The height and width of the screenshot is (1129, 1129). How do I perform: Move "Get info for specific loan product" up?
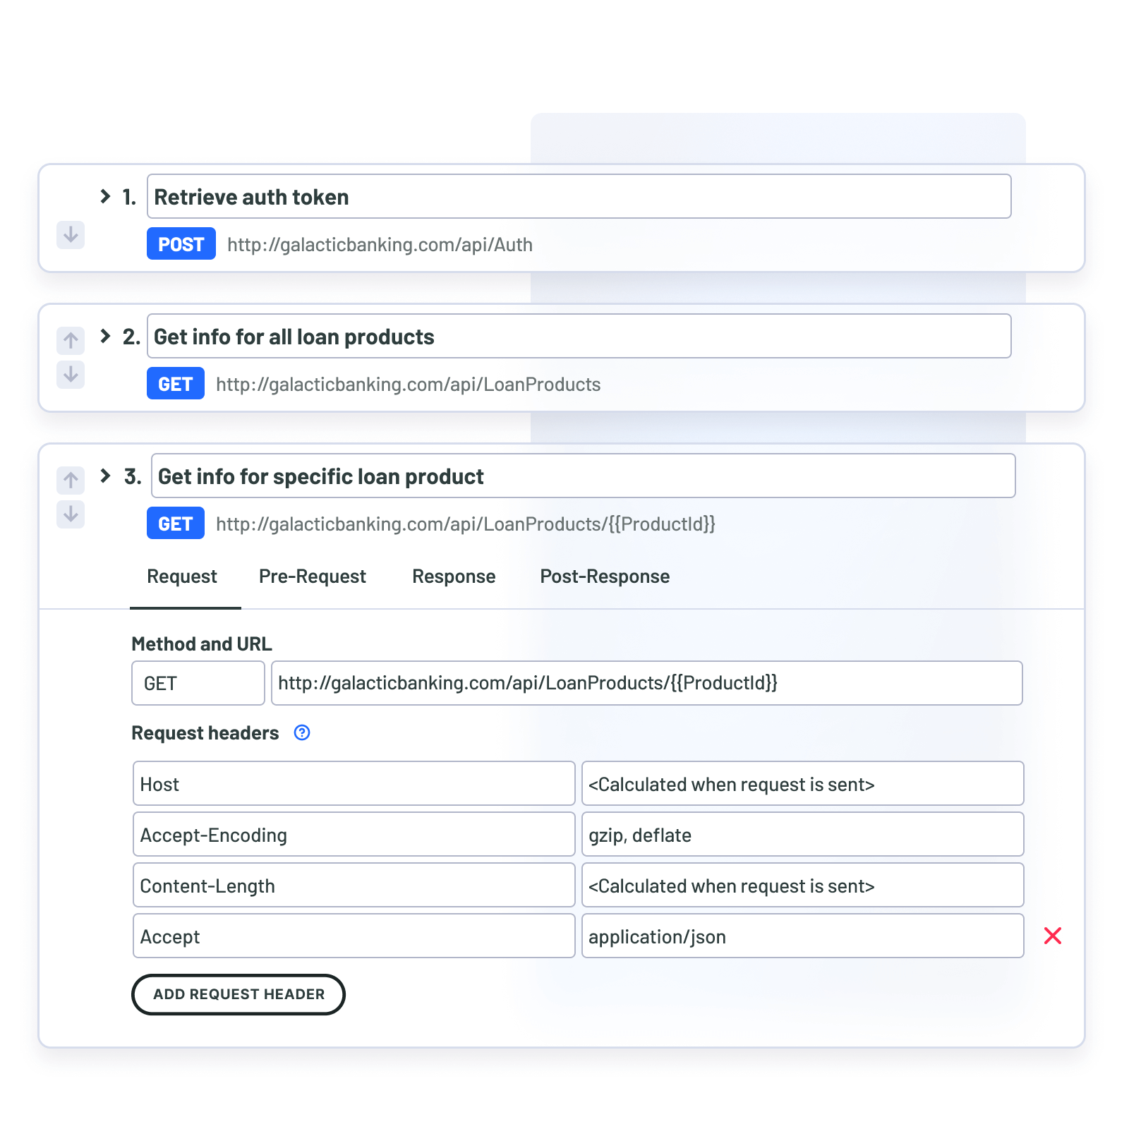(70, 480)
